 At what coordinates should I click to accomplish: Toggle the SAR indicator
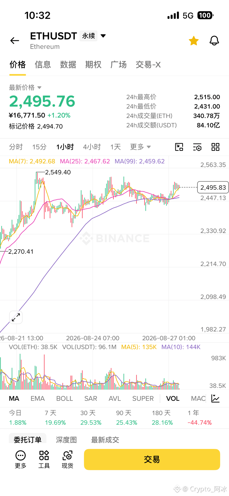point(91,399)
